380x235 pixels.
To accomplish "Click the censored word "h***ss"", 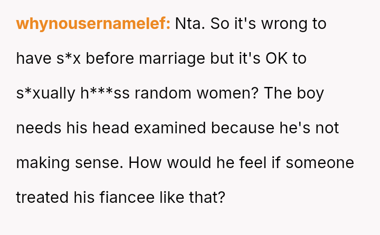I will (104, 93).
